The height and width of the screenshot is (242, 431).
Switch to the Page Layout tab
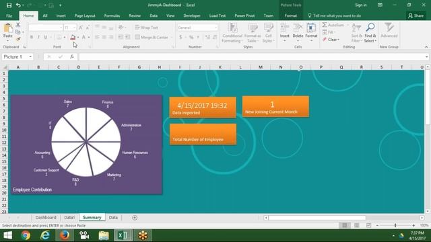85,15
